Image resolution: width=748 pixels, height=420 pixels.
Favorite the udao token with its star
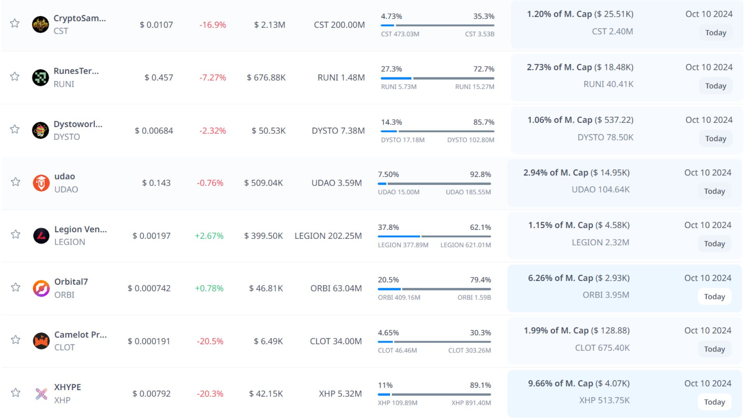point(16,182)
